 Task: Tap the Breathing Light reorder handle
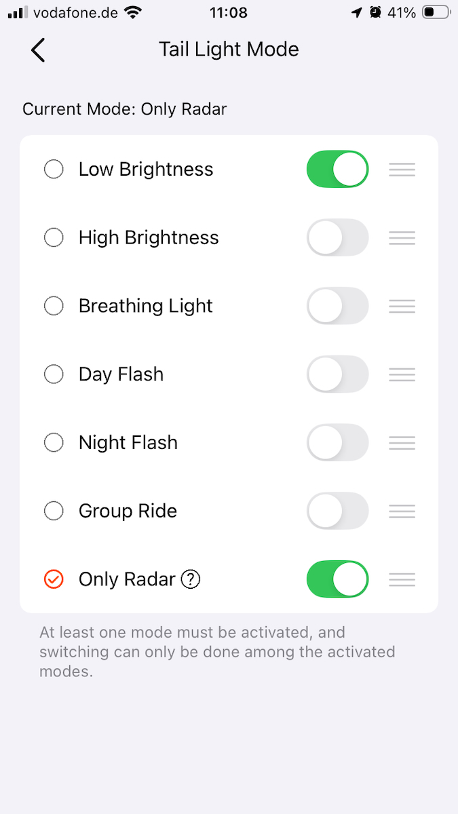[402, 306]
